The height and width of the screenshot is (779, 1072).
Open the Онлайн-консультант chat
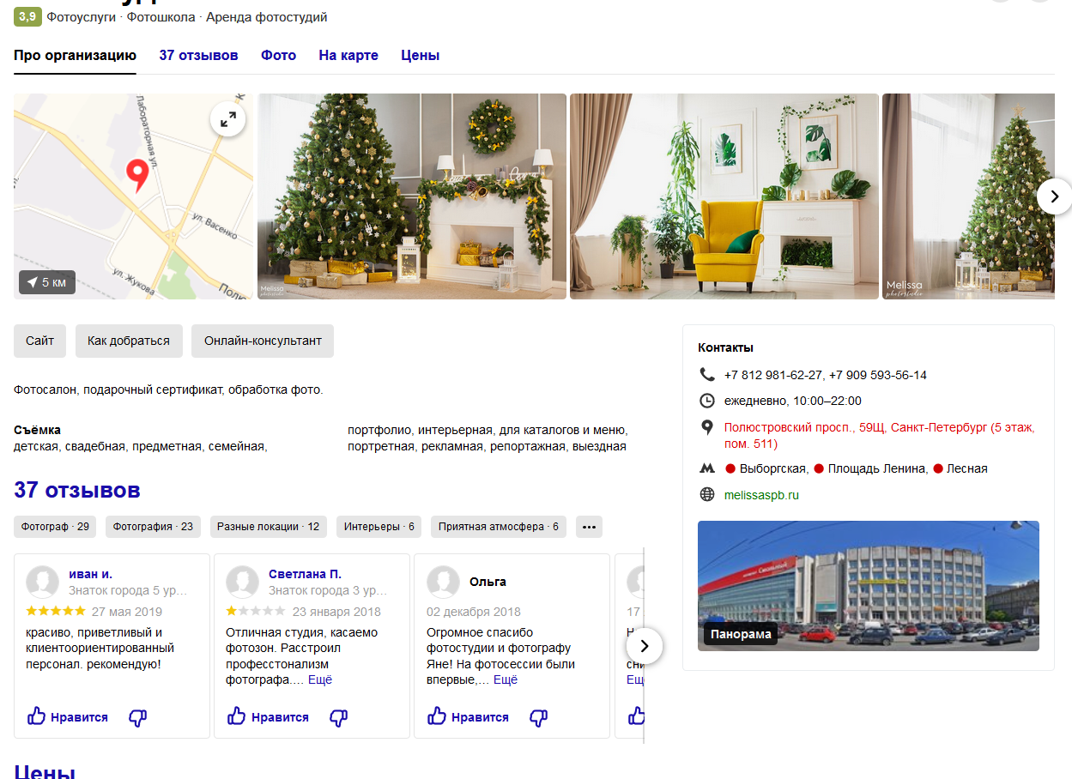pos(263,341)
